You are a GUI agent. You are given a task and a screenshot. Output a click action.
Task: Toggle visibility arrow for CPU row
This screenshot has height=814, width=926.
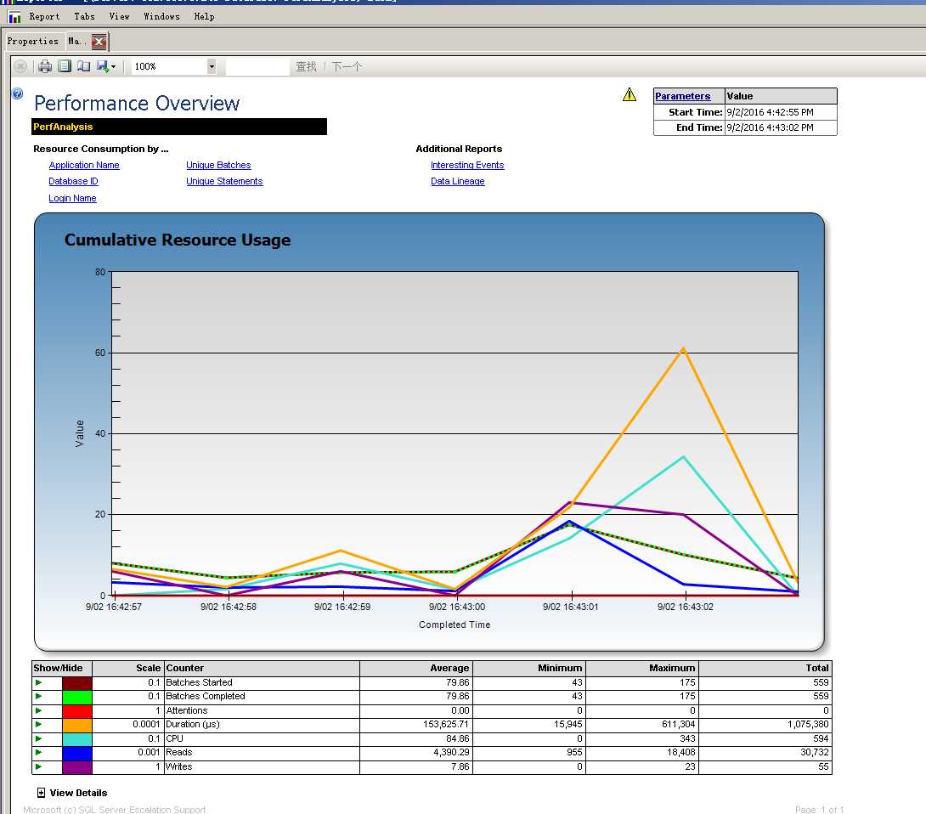coord(39,739)
